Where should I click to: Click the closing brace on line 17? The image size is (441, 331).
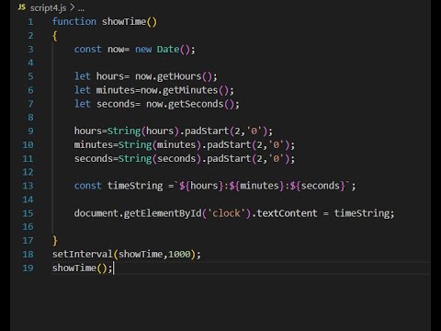(x=55, y=241)
